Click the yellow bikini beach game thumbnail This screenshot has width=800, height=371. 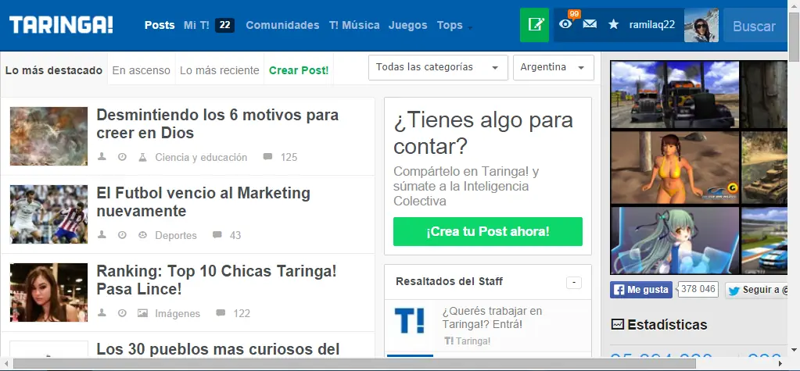point(675,168)
